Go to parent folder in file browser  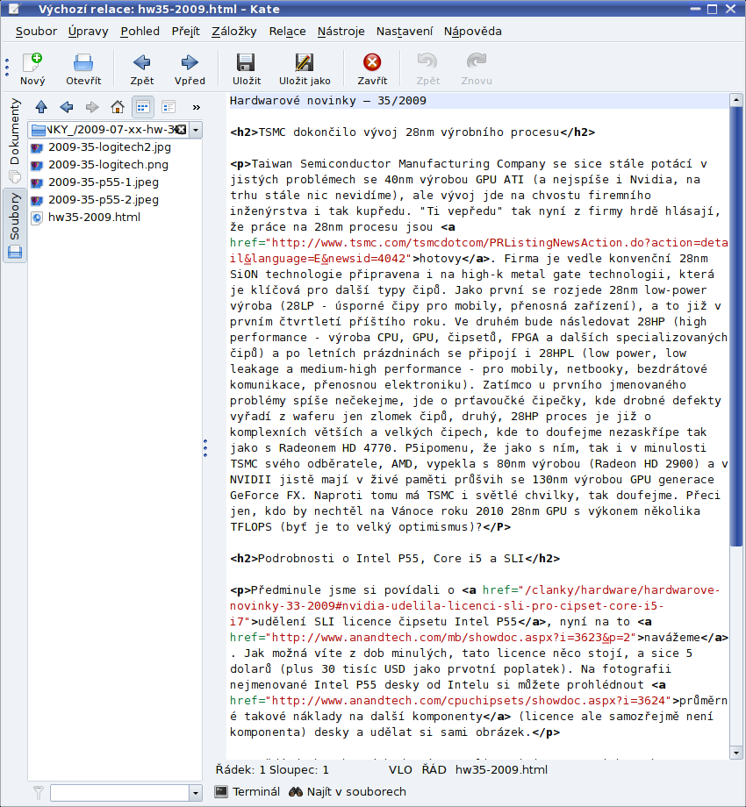[41, 107]
